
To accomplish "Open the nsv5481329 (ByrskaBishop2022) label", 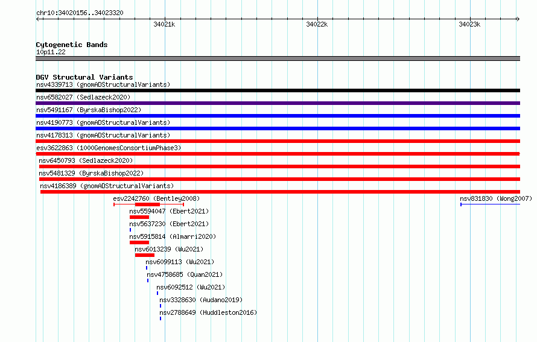I will (x=91, y=173).
